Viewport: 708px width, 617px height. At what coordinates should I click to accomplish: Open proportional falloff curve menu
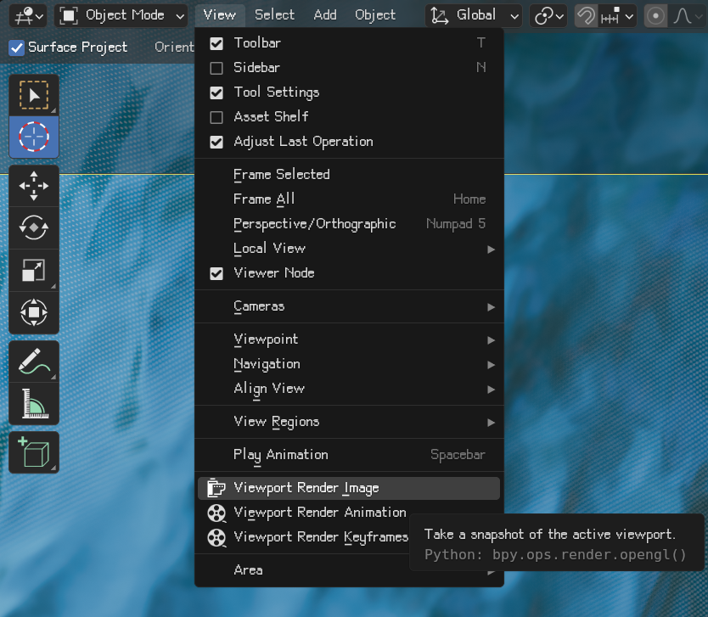tap(688, 17)
